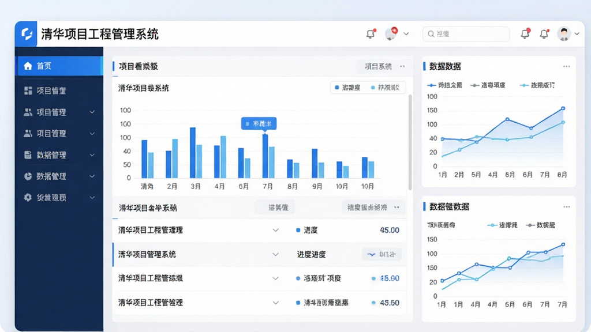591x332 pixels.
Task: Toggle the cyan line legend in the 数据数据 chart
Action: point(537,85)
